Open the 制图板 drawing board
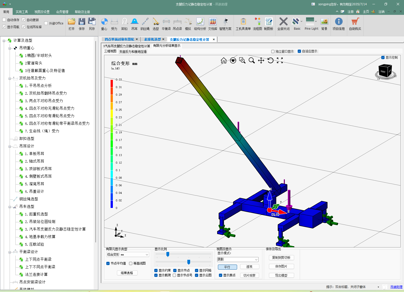 [269, 24]
